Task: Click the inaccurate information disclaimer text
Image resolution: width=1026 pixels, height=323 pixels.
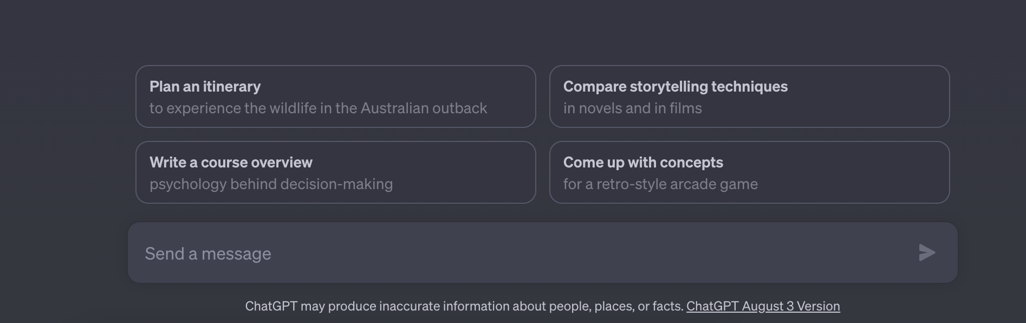Action: [x=464, y=306]
